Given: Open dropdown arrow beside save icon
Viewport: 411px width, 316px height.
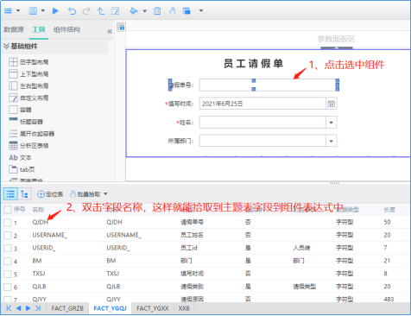Looking at the screenshot, I should tap(43, 11).
